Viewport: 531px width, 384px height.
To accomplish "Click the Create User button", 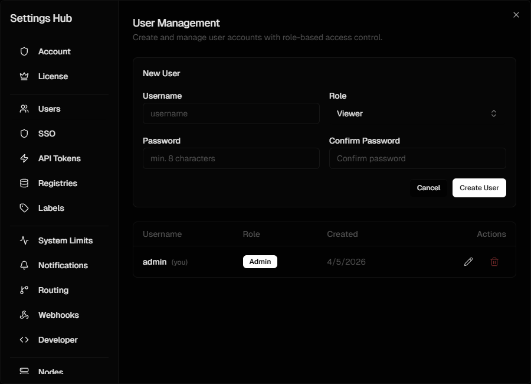I will (x=479, y=188).
